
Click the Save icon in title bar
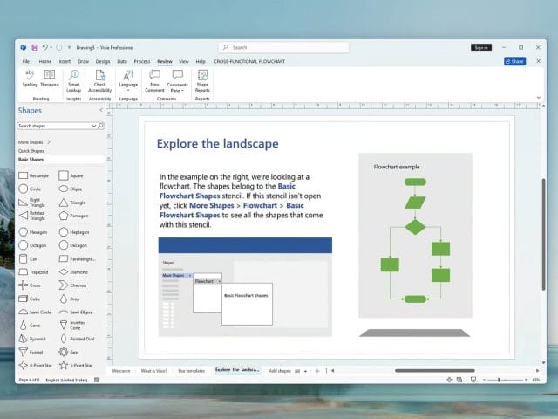click(x=34, y=47)
